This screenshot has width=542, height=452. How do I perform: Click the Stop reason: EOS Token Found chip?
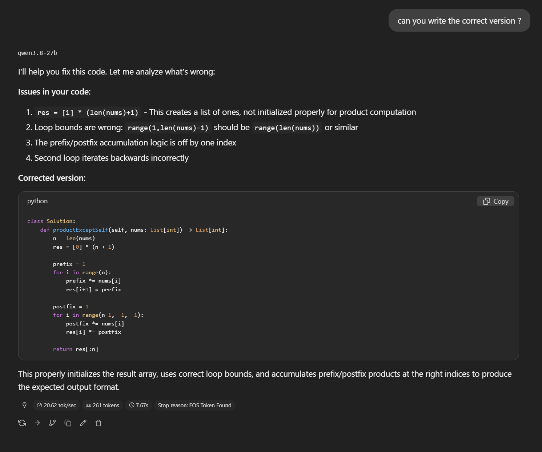194,405
